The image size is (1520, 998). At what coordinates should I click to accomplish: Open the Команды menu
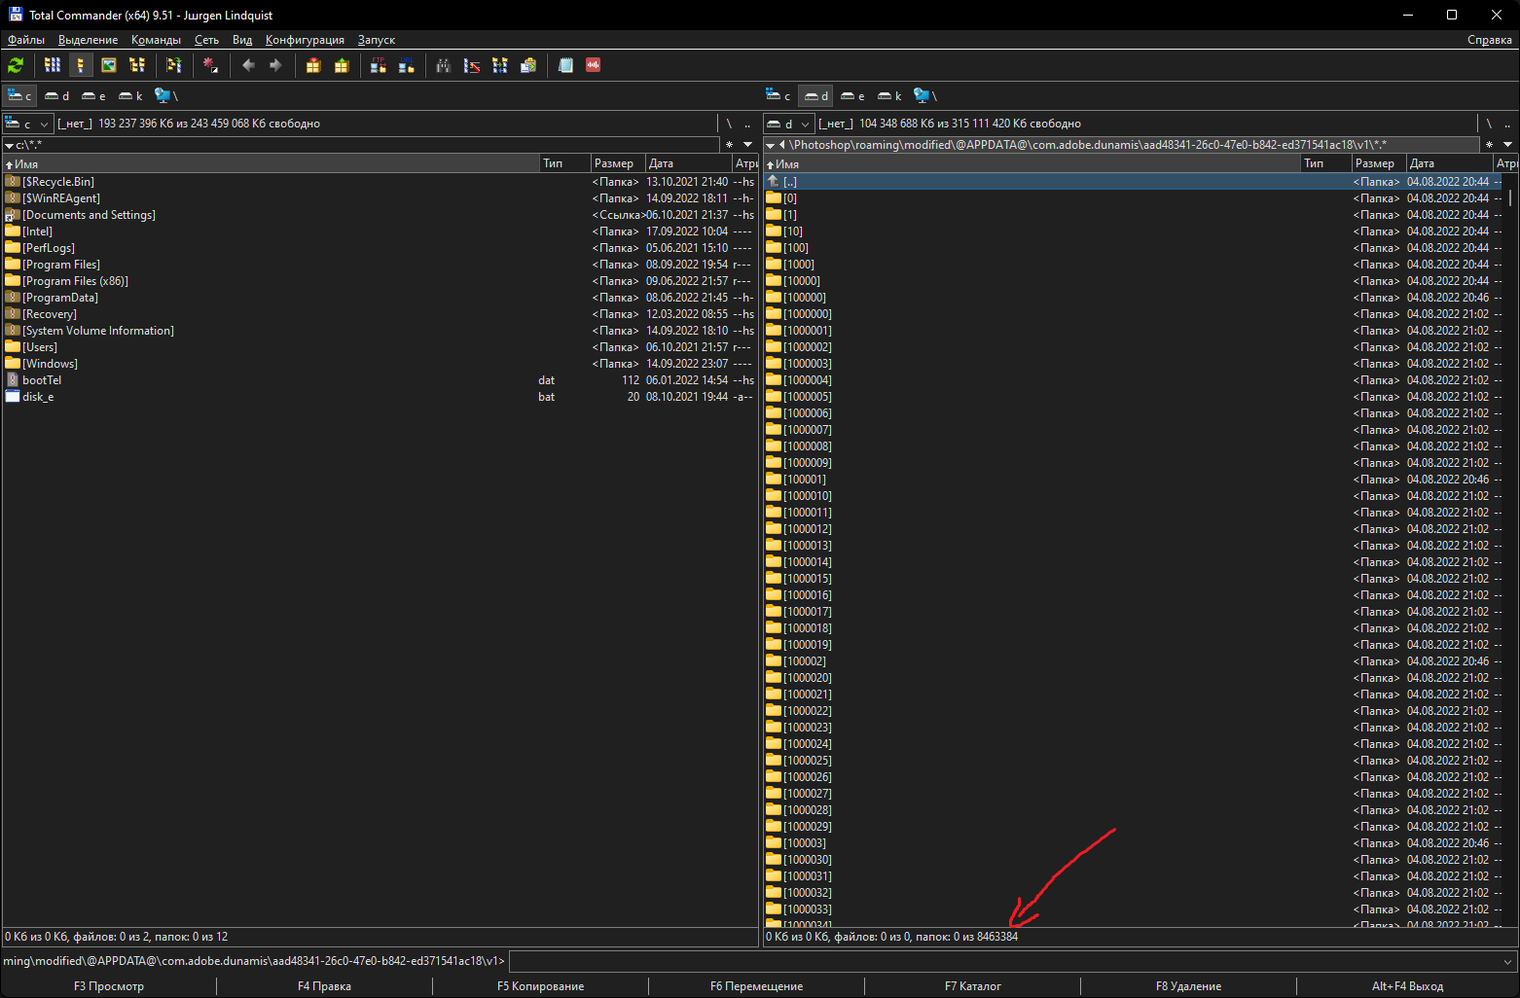pyautogui.click(x=156, y=40)
